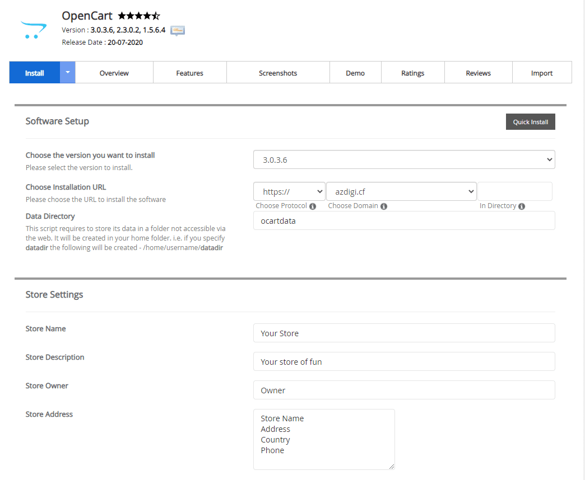Open the version selection dropdown showing 3.0.3.6
Viewport: 585px width, 480px height.
(x=404, y=159)
